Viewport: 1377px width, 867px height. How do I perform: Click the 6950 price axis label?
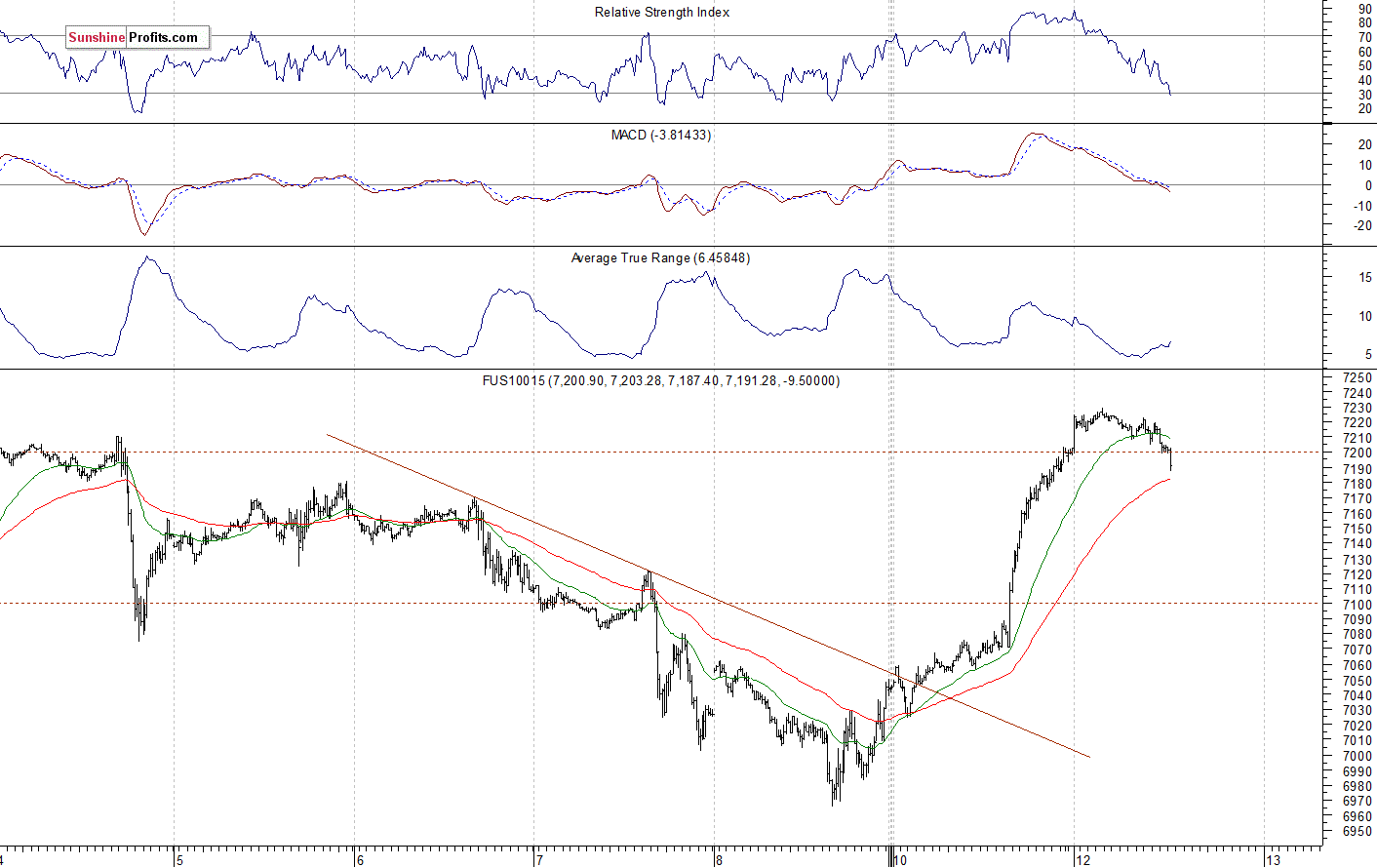pyautogui.click(x=1357, y=832)
